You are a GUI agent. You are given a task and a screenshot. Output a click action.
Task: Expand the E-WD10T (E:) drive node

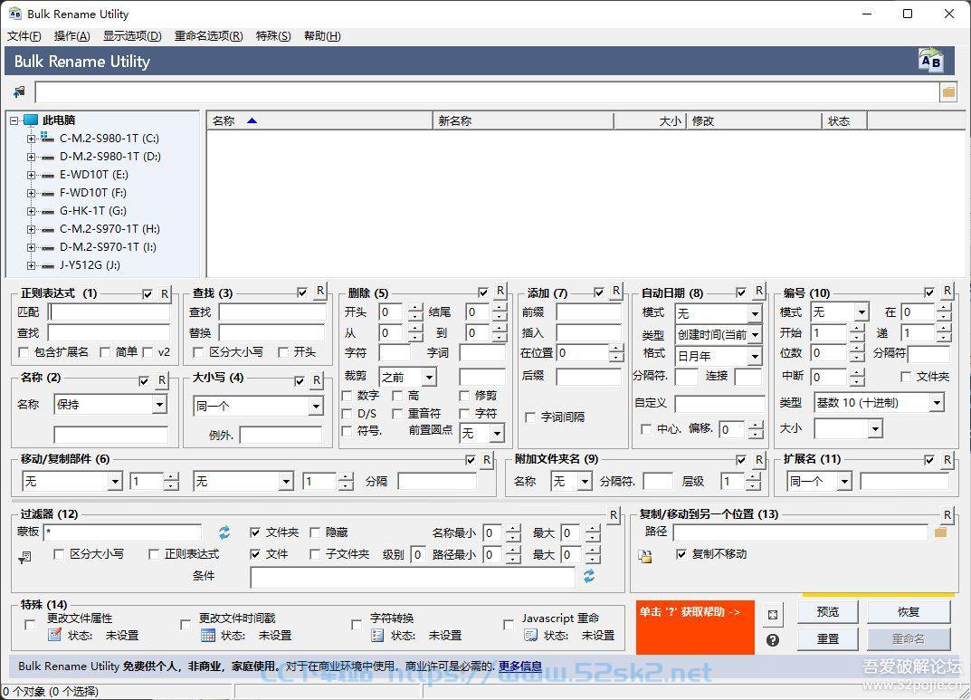pos(31,176)
